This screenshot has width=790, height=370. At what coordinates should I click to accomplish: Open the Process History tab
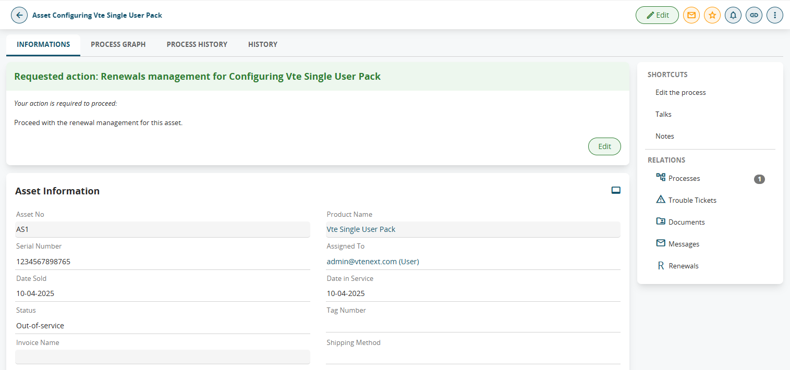197,45
